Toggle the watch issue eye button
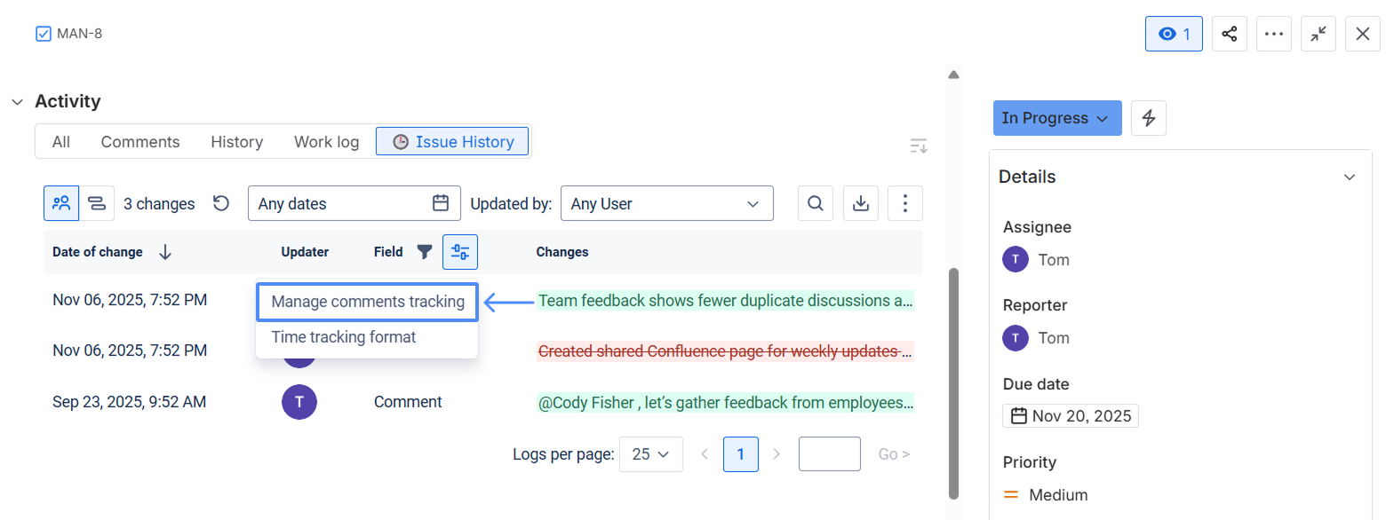 (1173, 34)
